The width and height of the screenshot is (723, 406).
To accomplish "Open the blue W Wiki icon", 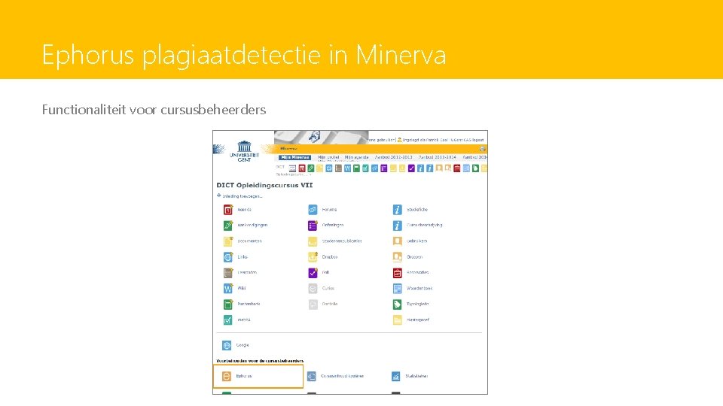I will 227,289.
